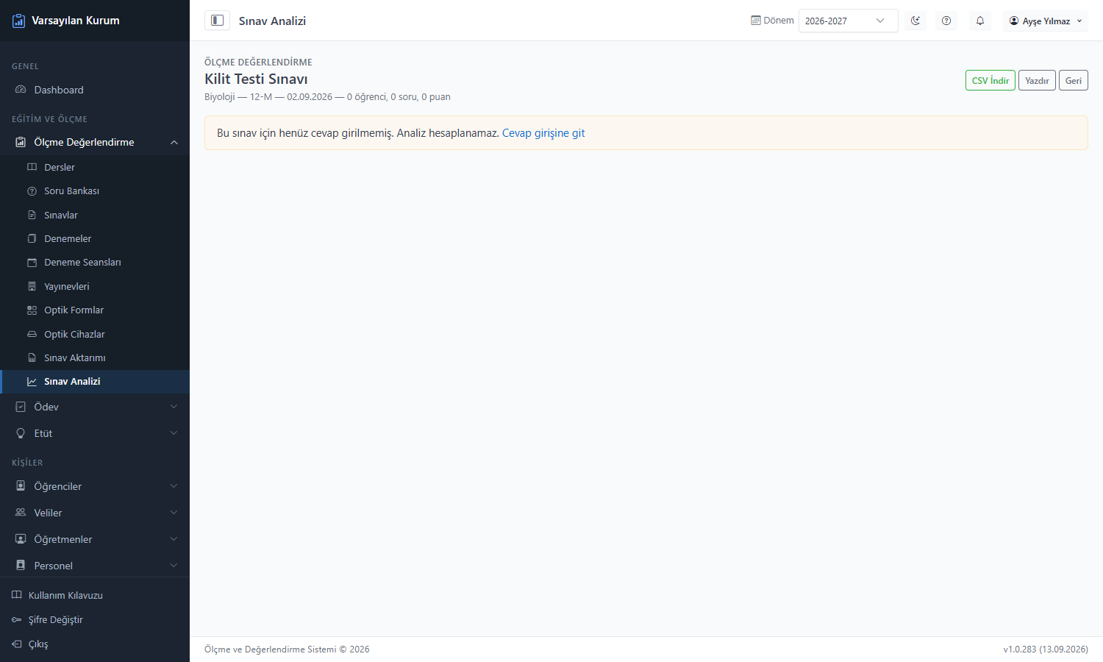
Task: Click the Personel badge icon
Action: (x=21, y=566)
